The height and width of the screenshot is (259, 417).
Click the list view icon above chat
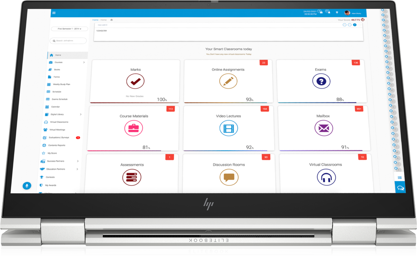(x=400, y=178)
